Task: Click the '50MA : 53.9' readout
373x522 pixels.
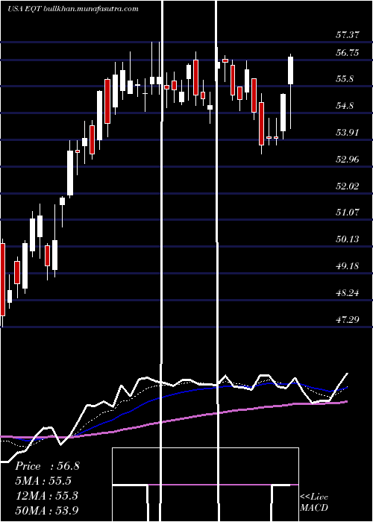Action: point(47,510)
